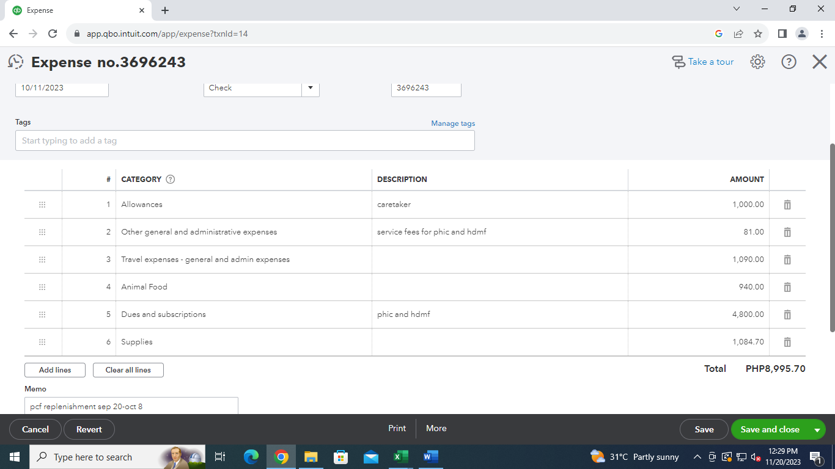Open Excel from the Windows taskbar
Screen dimensions: 835x469
[400, 457]
